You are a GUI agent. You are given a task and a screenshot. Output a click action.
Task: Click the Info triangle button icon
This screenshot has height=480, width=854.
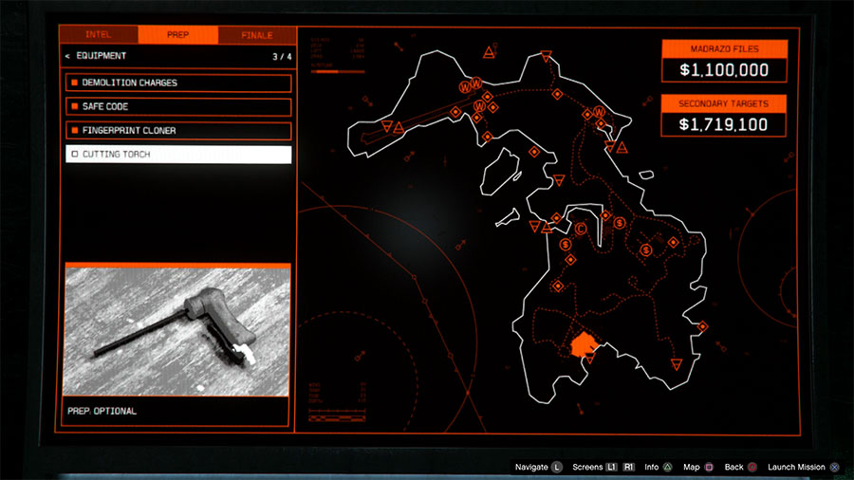pyautogui.click(x=668, y=467)
